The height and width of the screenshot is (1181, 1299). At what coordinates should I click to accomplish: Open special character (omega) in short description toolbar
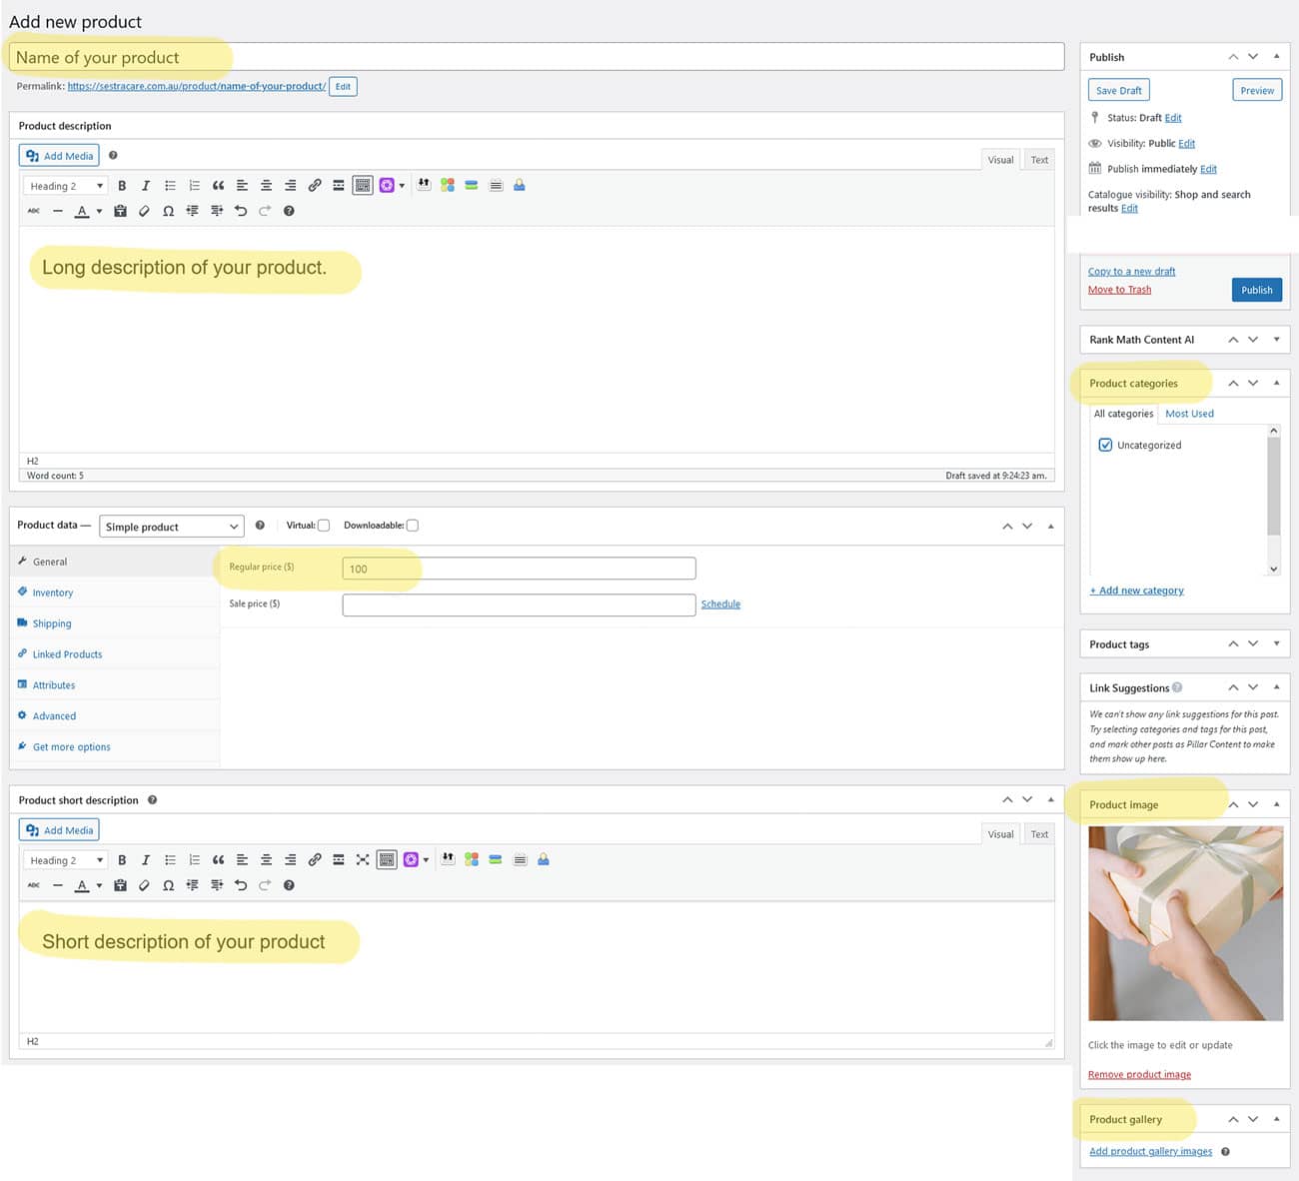(x=168, y=885)
